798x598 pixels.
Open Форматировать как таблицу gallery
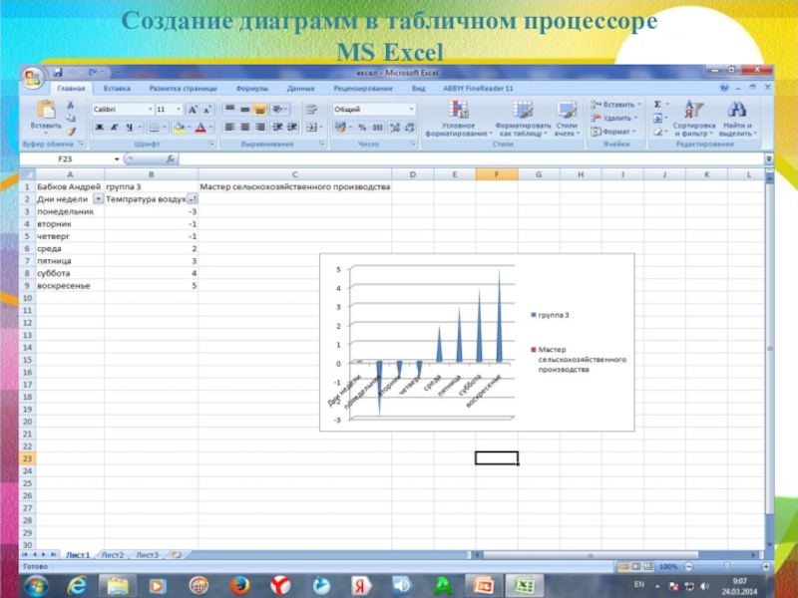coord(523,119)
